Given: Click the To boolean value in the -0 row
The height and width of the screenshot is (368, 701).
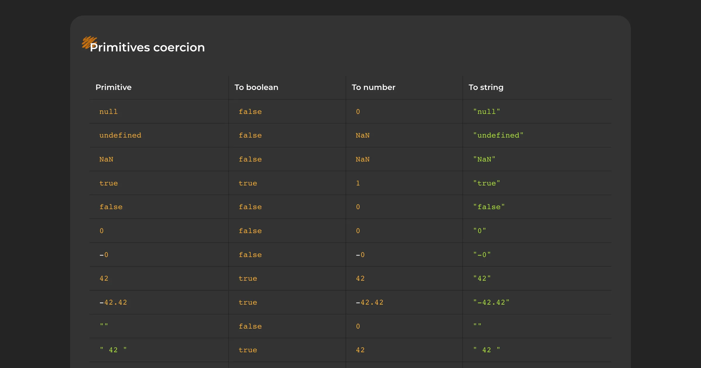Looking at the screenshot, I should 250,255.
